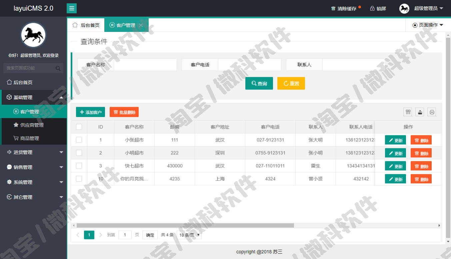Open the 超级管理员 user dropdown

pos(429,8)
